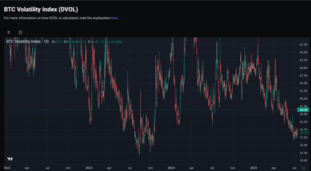
Task: Click the 2024 time axis label
Action: [171, 168]
